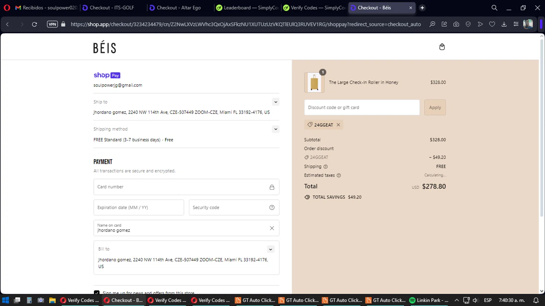This screenshot has width=545, height=306.
Task: Expand the Shipping method dropdown
Action: tap(276, 129)
